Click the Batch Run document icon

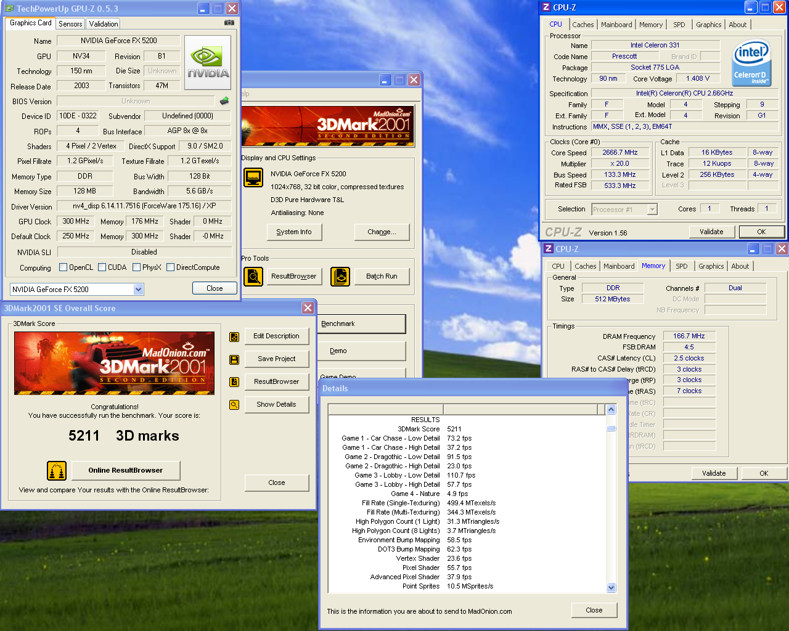(340, 277)
